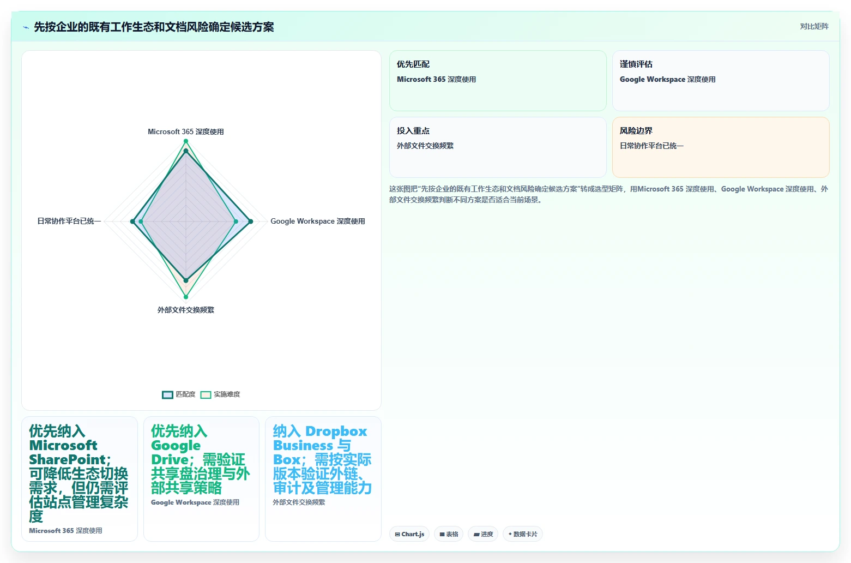The image size is (851, 563).
Task: Select the 谨慎评估 card
Action: pyautogui.click(x=721, y=81)
